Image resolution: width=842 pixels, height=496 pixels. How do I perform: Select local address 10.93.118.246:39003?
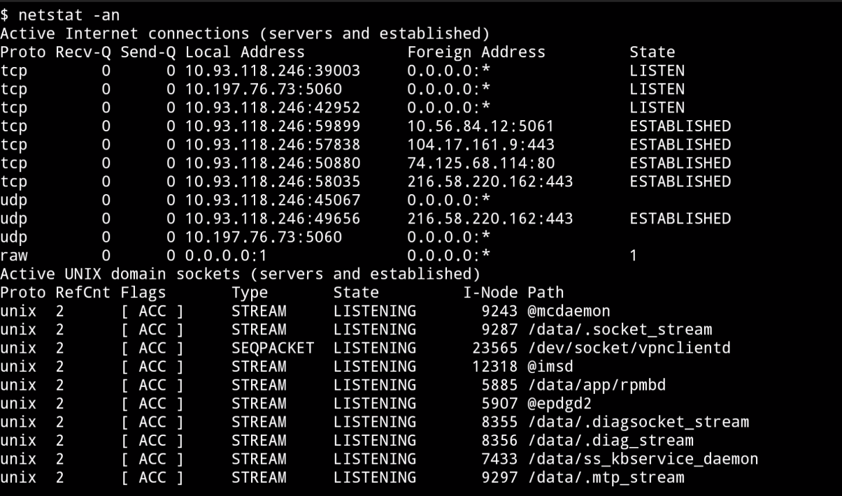coord(273,71)
